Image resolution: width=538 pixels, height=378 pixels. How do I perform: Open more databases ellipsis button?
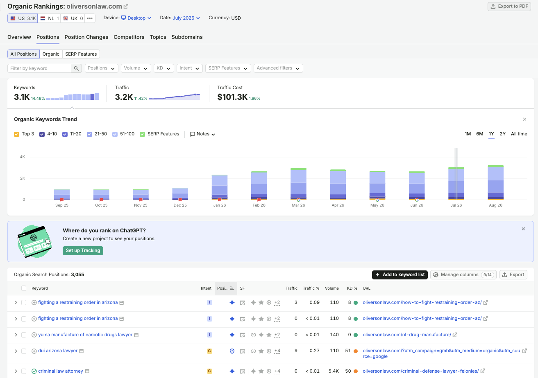(x=90, y=18)
